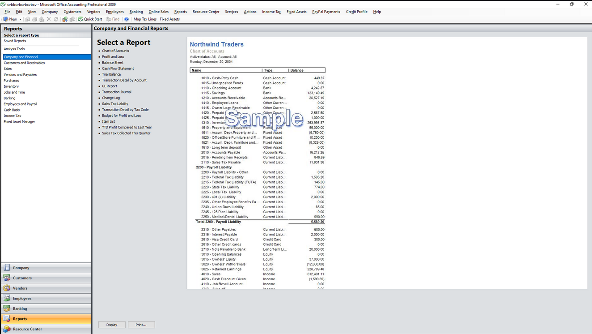Open the Vendors menu
Screen dimensions: 592x334
pos(93,12)
